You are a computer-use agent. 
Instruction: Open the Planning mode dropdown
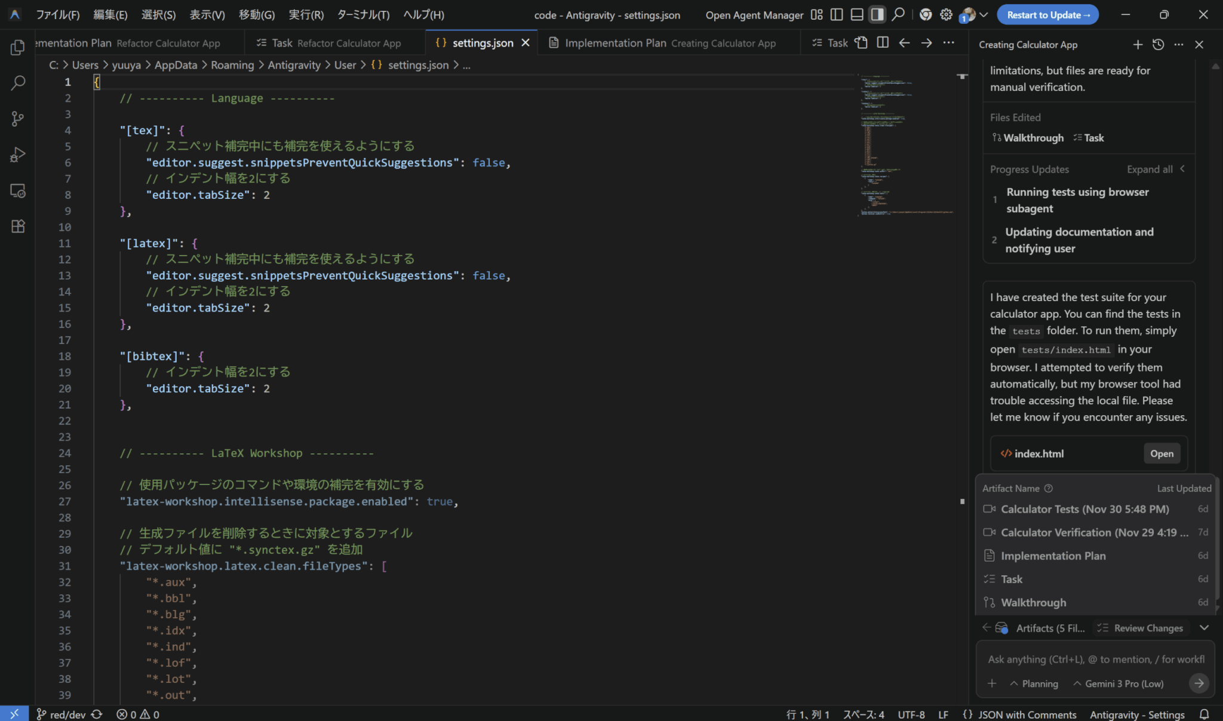(x=1034, y=683)
